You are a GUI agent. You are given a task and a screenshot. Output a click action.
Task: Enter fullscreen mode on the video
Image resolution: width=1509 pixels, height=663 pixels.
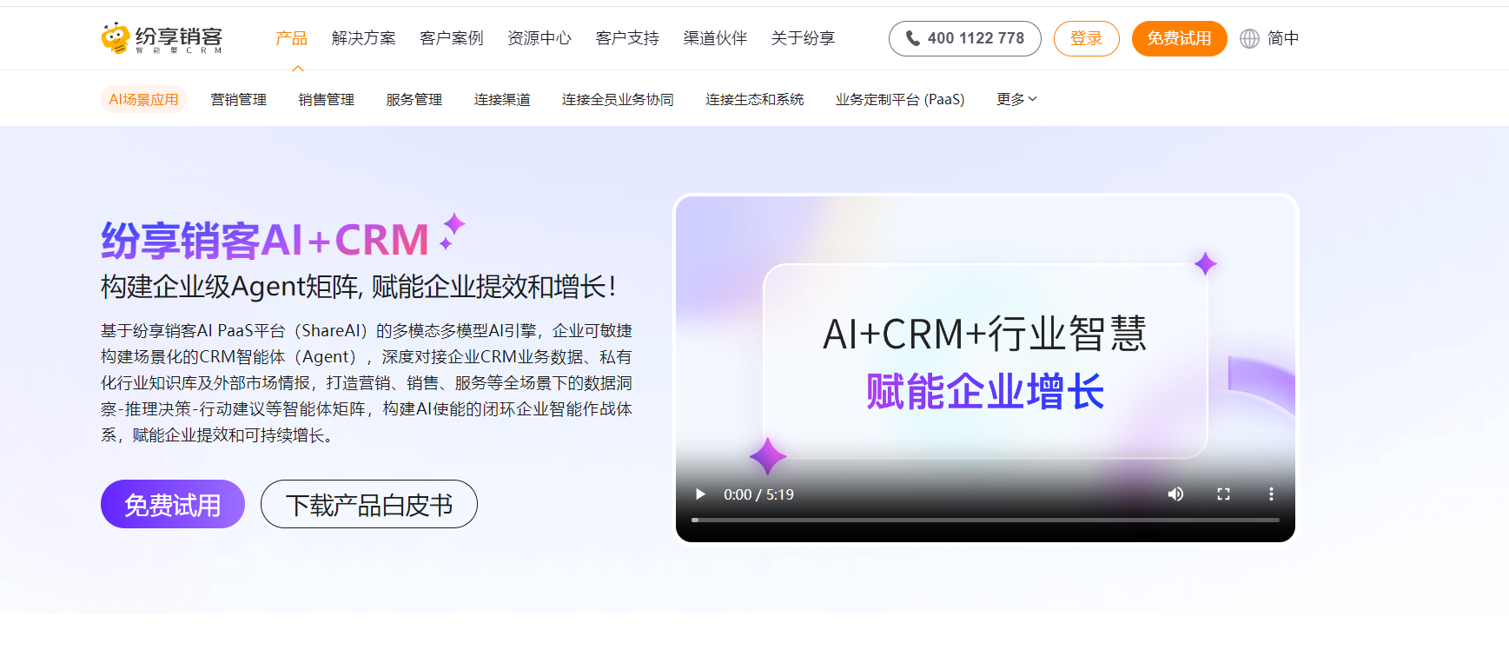1223,494
